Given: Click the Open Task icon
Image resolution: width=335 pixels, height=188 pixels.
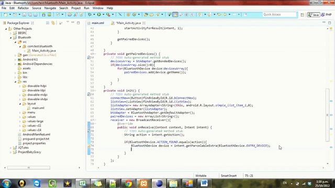Looking at the screenshot, I should pyautogui.click(x=152, y=15).
